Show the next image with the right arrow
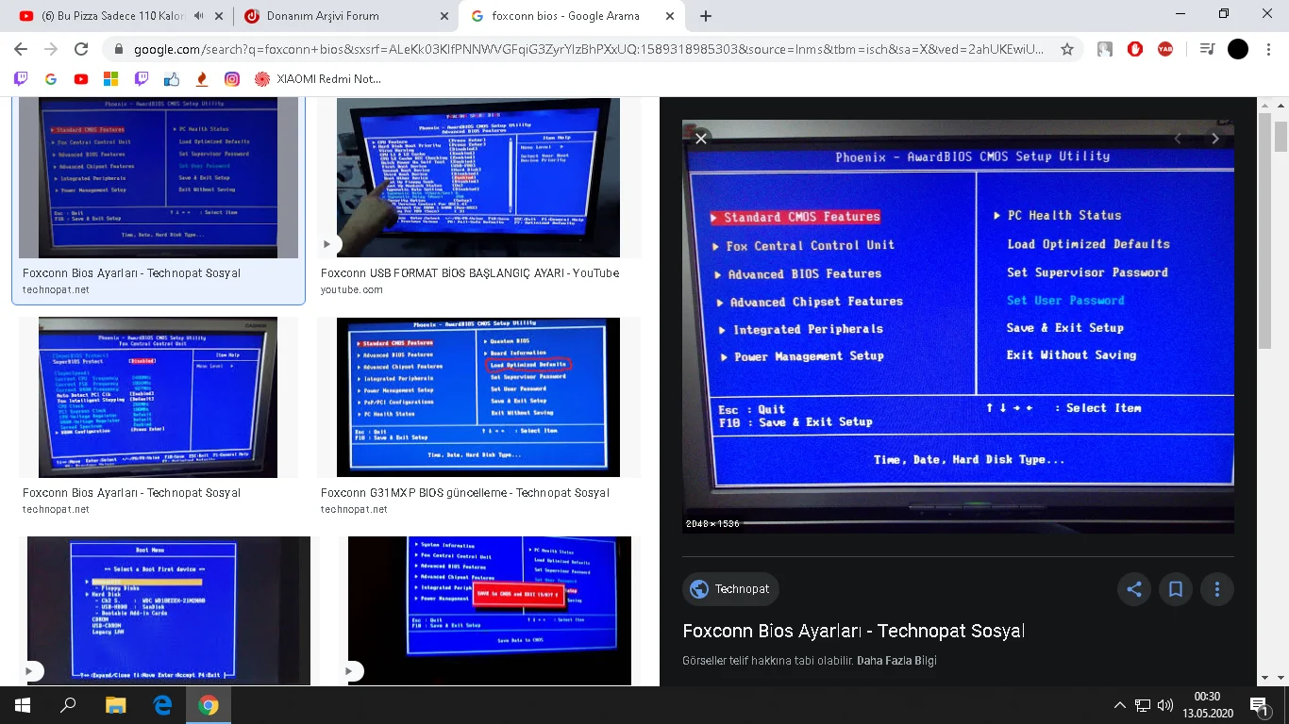Image resolution: width=1289 pixels, height=724 pixels. (1215, 138)
